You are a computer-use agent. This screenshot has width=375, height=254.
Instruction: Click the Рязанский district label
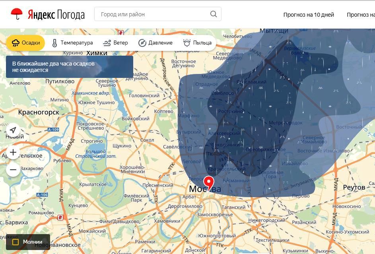pos(304,222)
